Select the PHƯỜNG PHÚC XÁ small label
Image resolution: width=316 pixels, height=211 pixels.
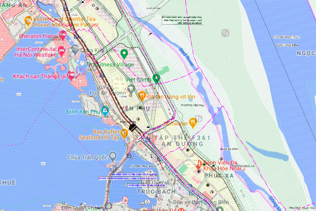[x=243, y=166]
